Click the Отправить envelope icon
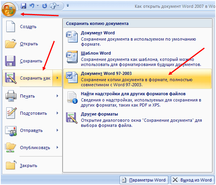 point(11,131)
